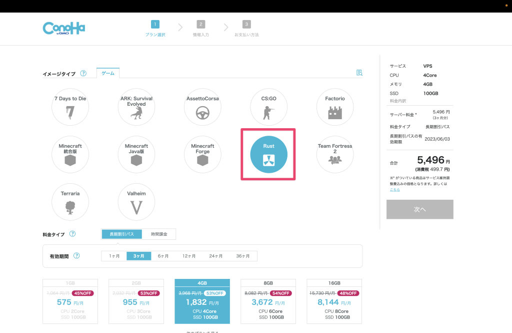Image resolution: width=512 pixels, height=333 pixels.
Task: Click the 4Core CPU value
Action: click(x=430, y=75)
